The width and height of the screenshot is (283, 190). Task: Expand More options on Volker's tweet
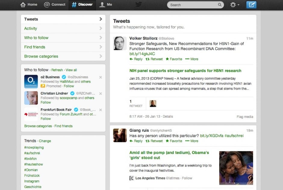(x=192, y=59)
